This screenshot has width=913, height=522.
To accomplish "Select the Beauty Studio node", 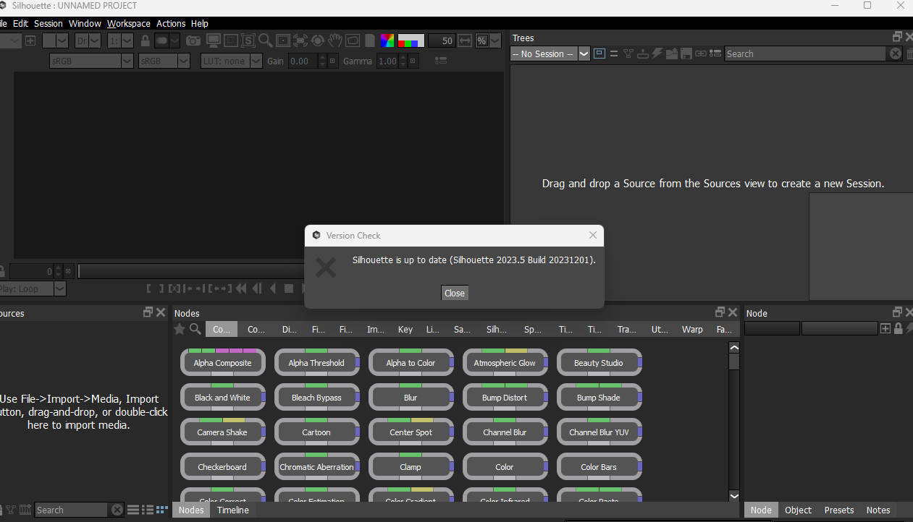I will click(x=599, y=362).
